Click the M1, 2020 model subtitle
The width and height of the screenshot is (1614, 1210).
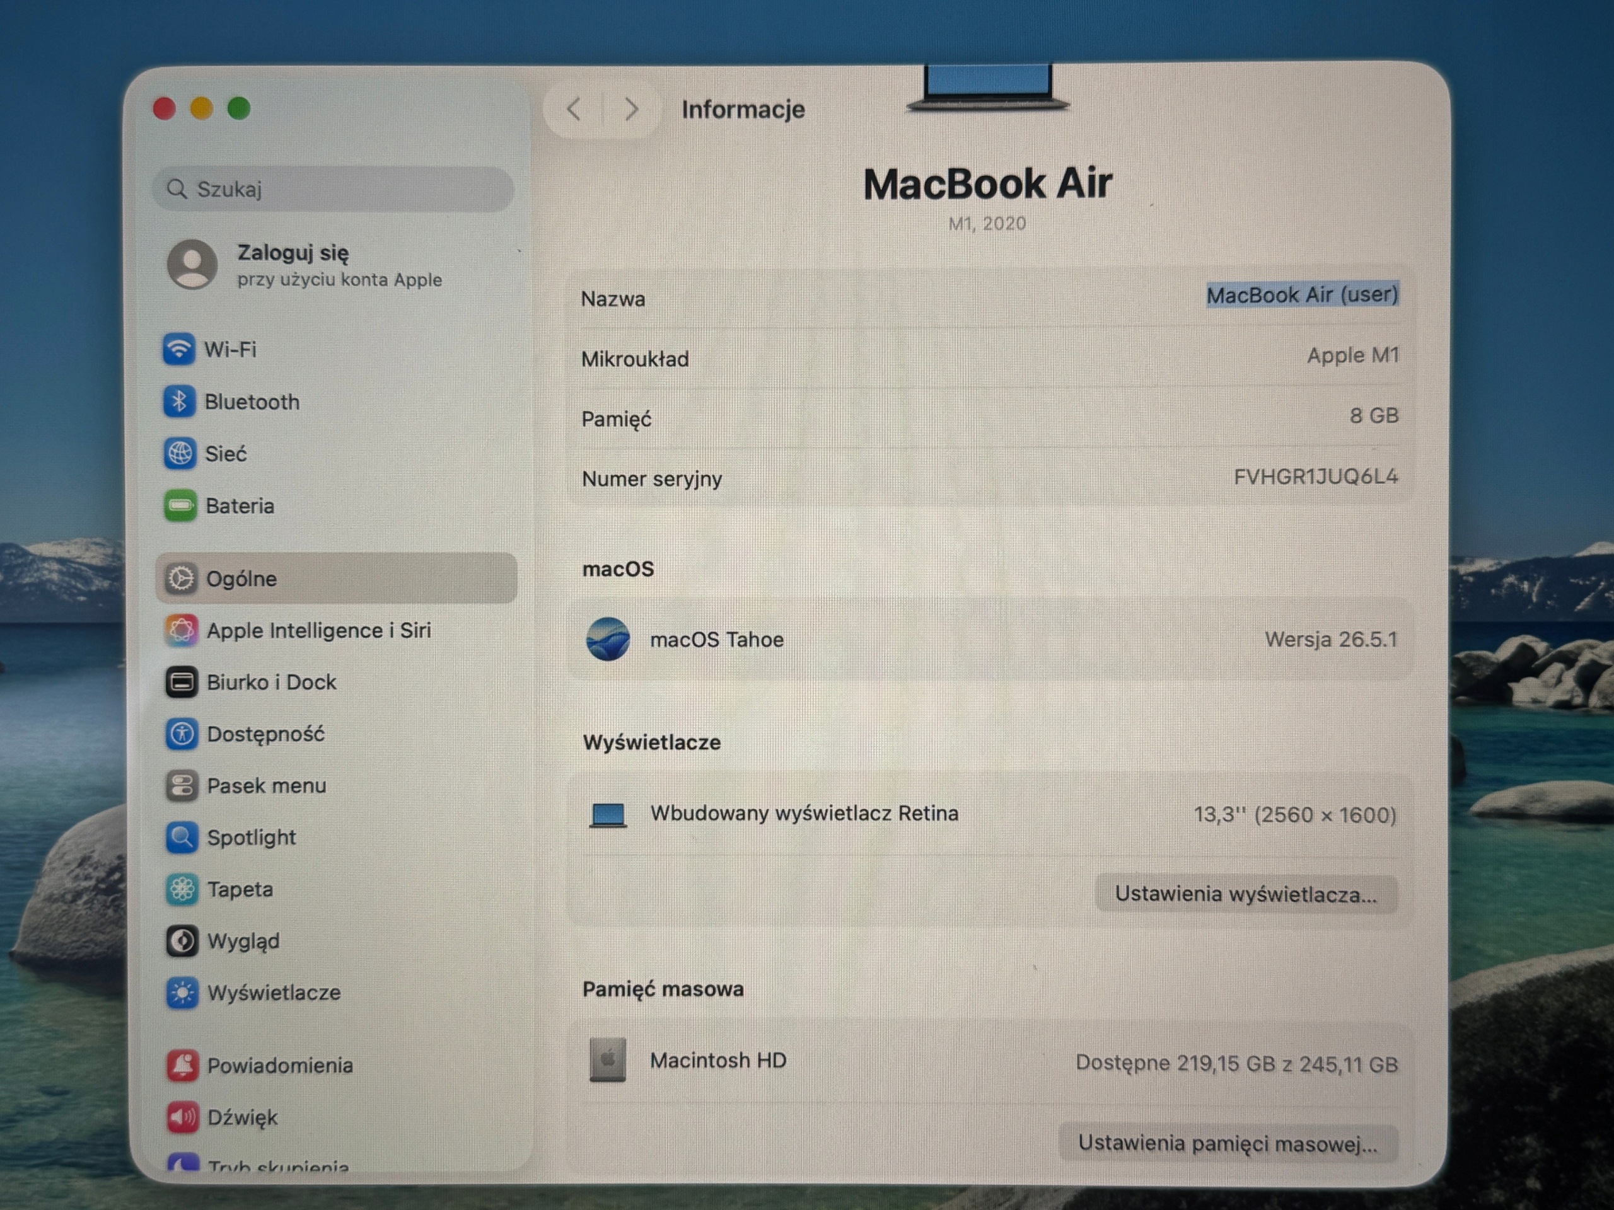coord(987,224)
